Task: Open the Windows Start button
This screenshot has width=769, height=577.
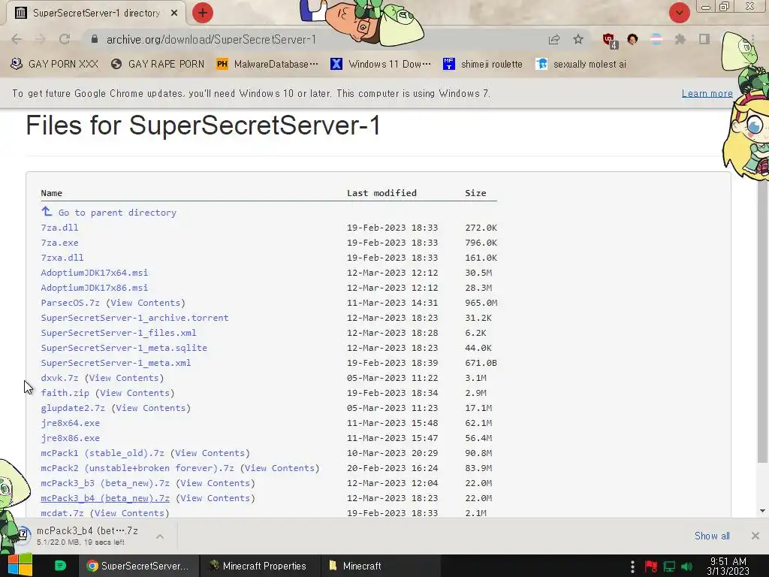Action: click(x=20, y=566)
